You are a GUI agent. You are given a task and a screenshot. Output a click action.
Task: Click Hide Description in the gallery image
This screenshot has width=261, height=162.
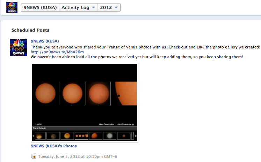(107, 124)
